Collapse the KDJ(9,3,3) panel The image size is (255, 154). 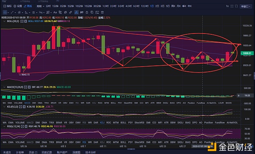point(4,107)
